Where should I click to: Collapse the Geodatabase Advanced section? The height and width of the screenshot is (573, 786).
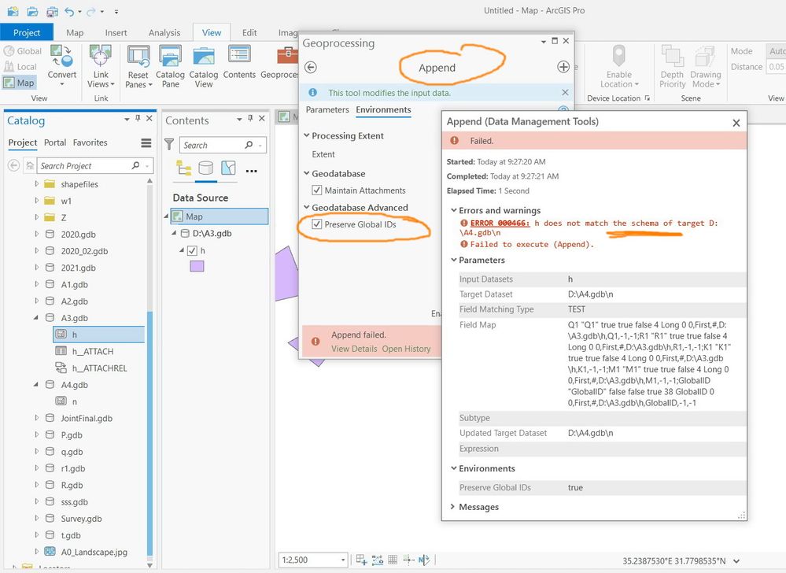point(307,207)
